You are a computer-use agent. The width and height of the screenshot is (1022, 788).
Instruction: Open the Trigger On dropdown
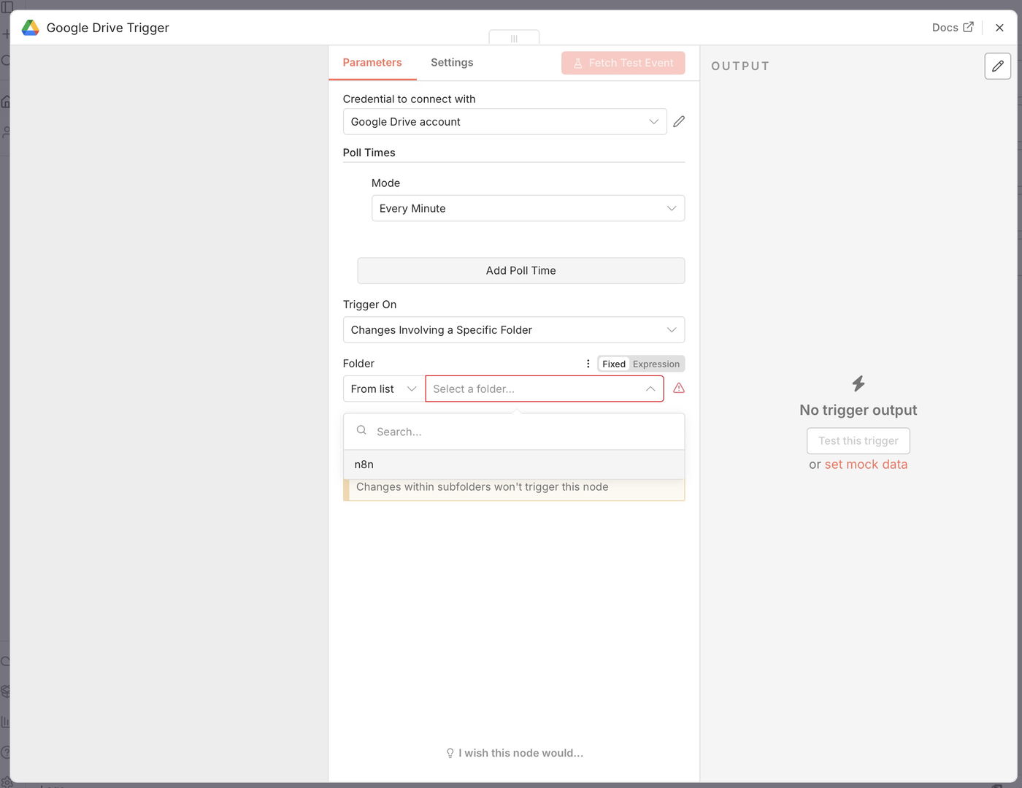point(514,329)
